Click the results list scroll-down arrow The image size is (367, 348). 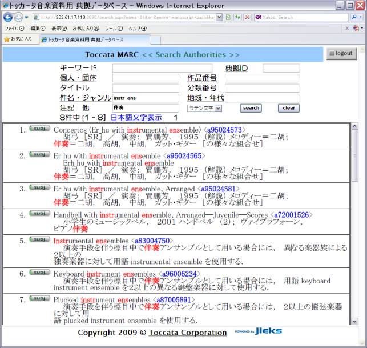coord(354,321)
